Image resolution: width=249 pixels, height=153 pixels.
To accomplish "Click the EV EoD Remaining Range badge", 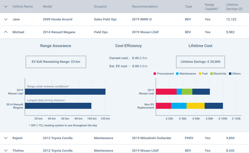I will click(56, 62).
